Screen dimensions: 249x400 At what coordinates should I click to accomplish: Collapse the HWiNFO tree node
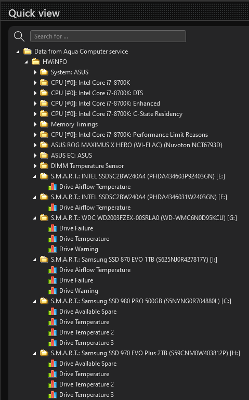tap(26, 62)
